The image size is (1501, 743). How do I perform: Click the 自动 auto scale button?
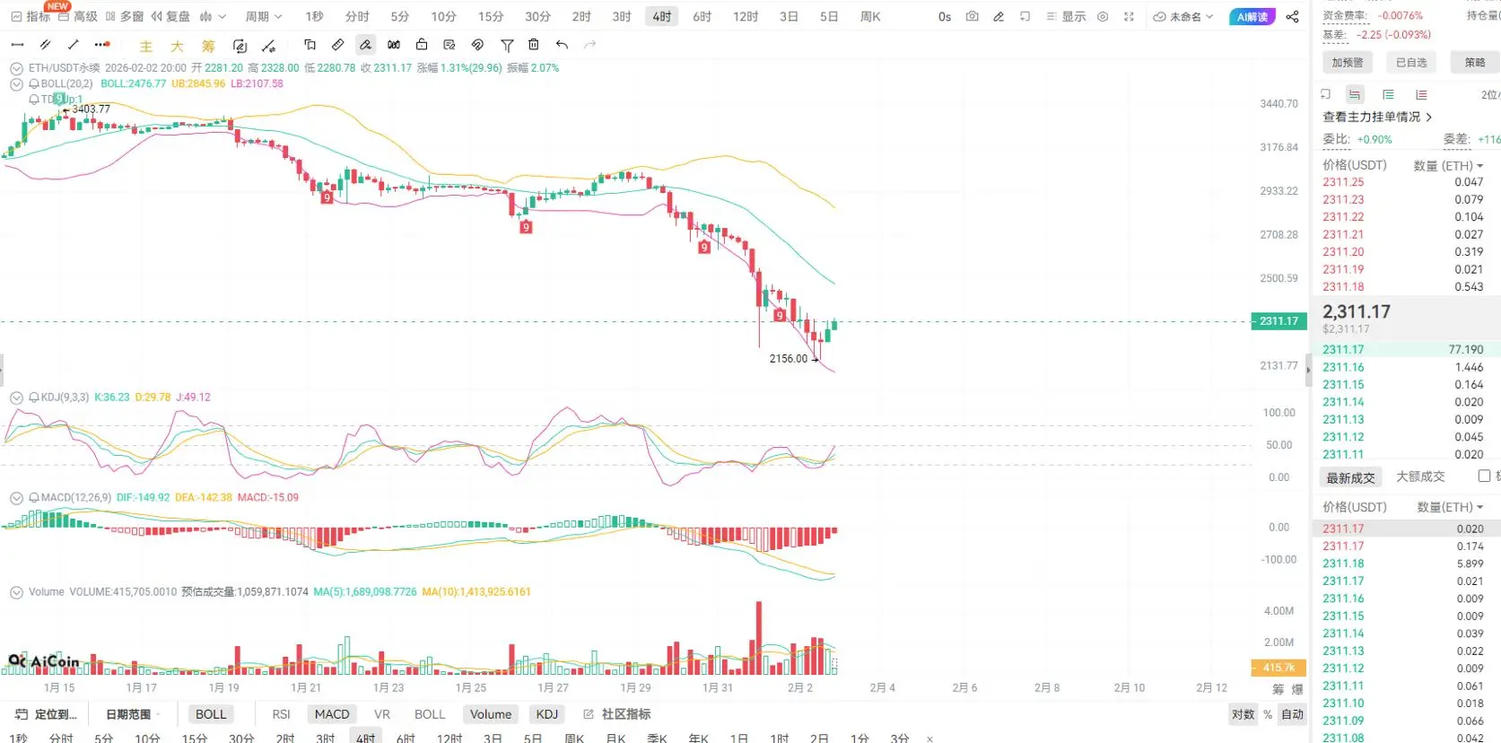(x=1293, y=714)
